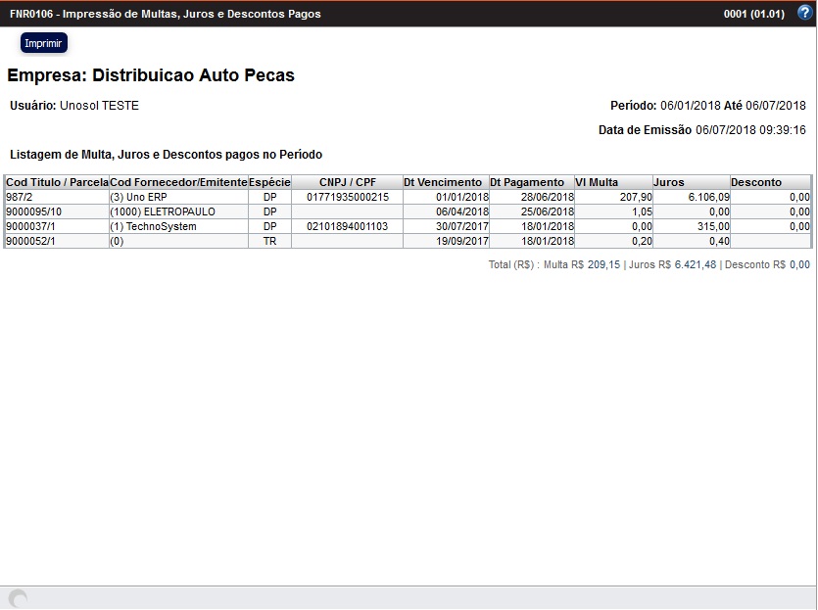The image size is (818, 610).
Task: Click the 'Dt Vencimento' column header
Action: pos(445,182)
